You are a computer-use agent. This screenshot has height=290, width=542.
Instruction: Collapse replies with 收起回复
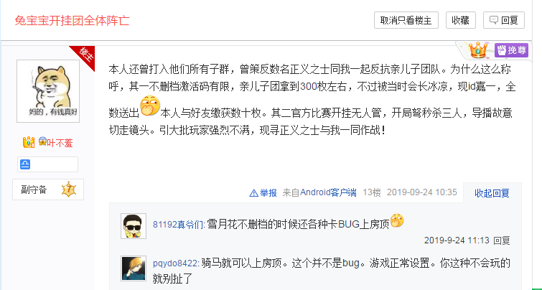pyautogui.click(x=492, y=193)
